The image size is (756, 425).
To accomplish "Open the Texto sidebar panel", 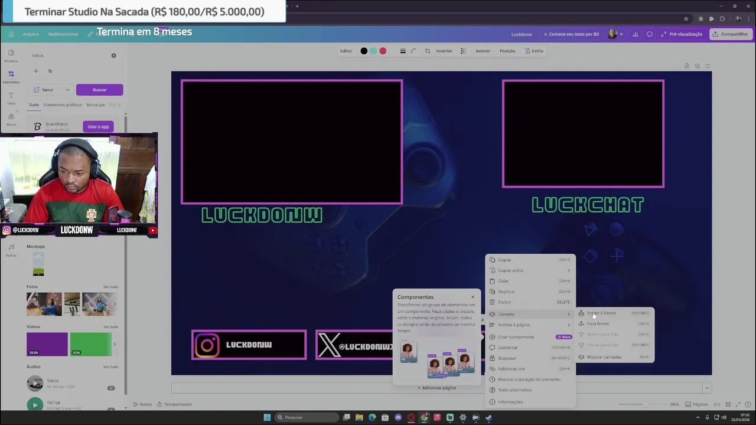I will tap(11, 98).
